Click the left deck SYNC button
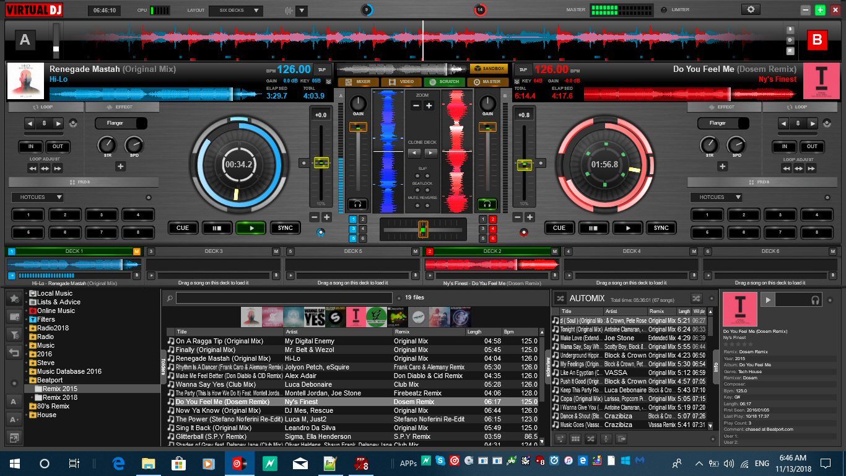This screenshot has height=476, width=846. tap(285, 227)
